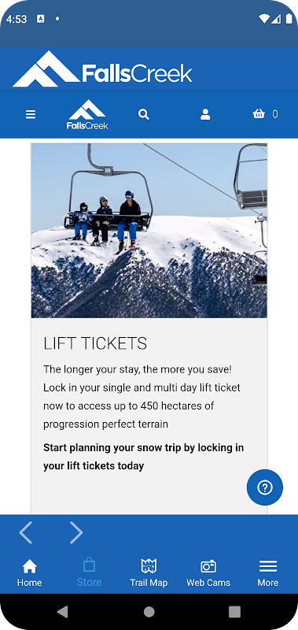Tap Android back navigation button

click(x=62, y=612)
